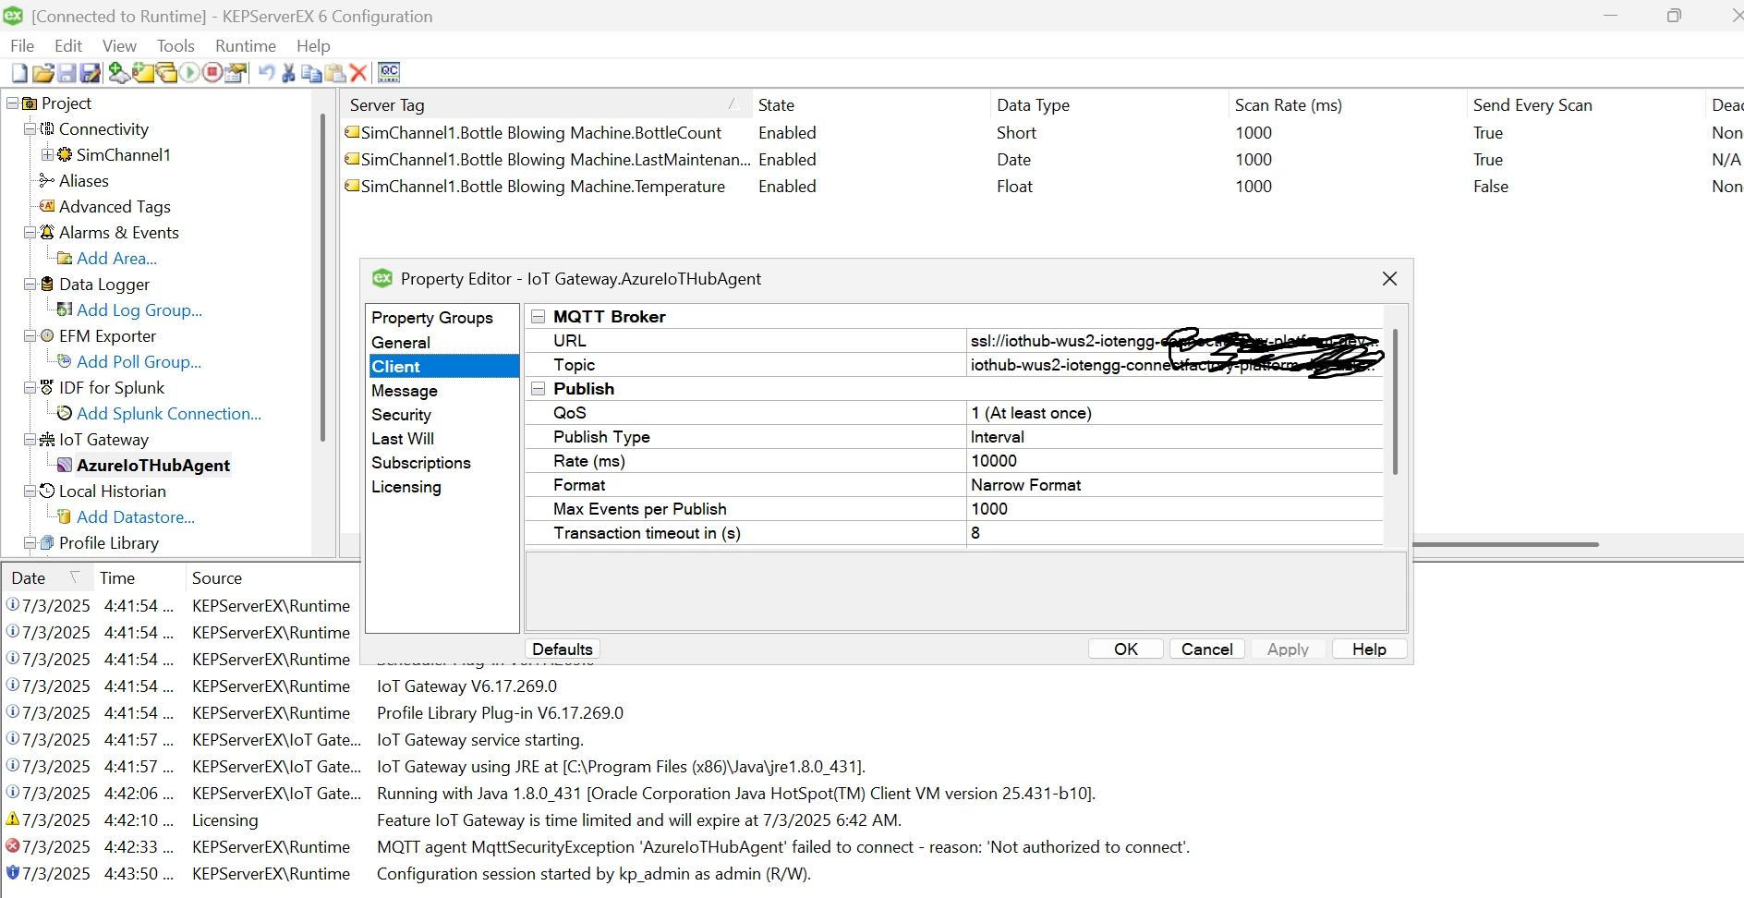
Task: Click the Add Area... link
Action: point(117,259)
